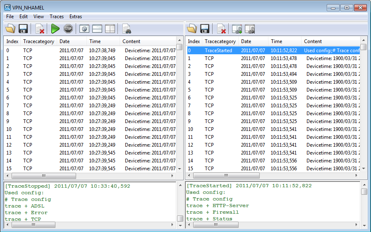The image size is (371, 232).
Task: Open trace configuration gear icon
Action: point(84,29)
